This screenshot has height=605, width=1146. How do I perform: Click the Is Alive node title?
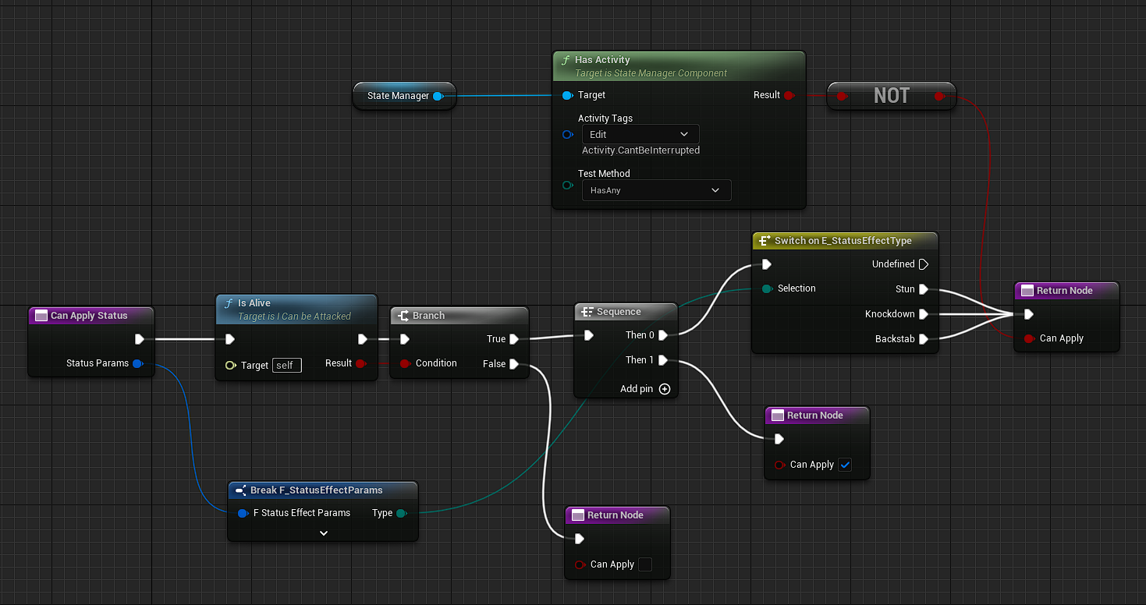[254, 303]
